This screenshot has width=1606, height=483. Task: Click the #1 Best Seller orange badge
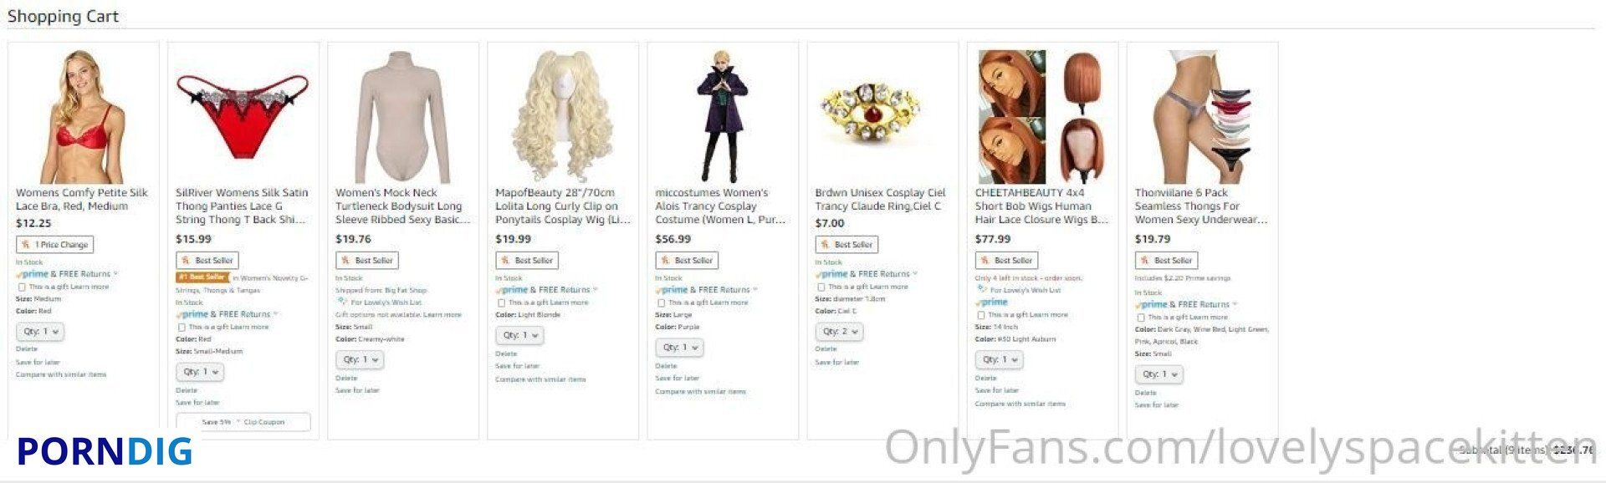point(202,277)
